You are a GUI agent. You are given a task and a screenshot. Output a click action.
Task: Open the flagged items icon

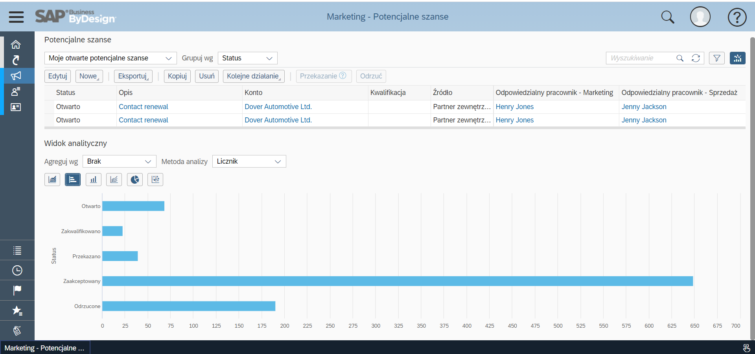[x=17, y=290]
